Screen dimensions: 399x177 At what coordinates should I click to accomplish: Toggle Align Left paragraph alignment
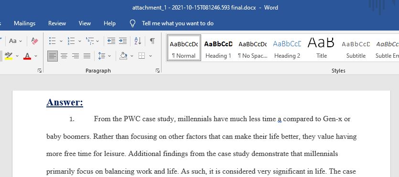[53, 56]
